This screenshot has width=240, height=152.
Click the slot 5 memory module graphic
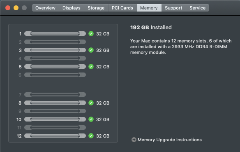pyautogui.click(x=55, y=67)
